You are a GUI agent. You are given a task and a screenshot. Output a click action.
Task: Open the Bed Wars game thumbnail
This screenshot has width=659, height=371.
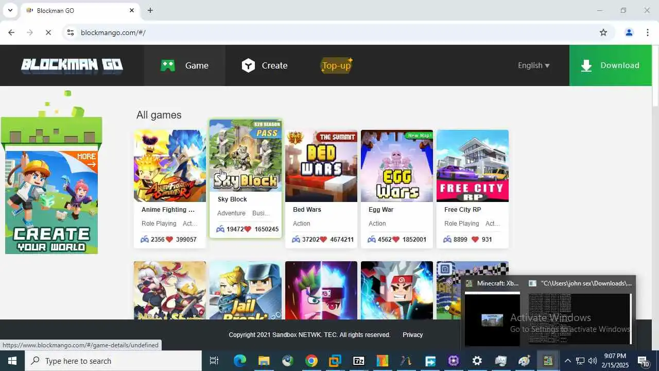[321, 166]
